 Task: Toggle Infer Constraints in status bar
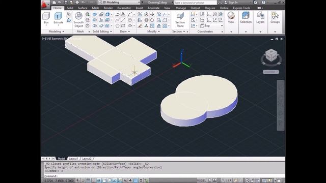tap(78, 180)
